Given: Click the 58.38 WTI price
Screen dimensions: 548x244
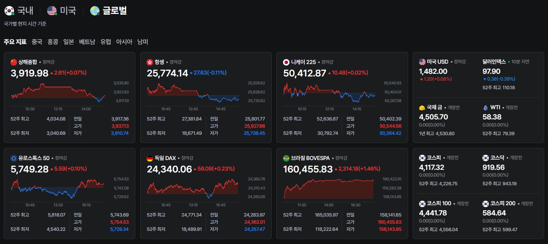Looking at the screenshot, I should point(492,117).
